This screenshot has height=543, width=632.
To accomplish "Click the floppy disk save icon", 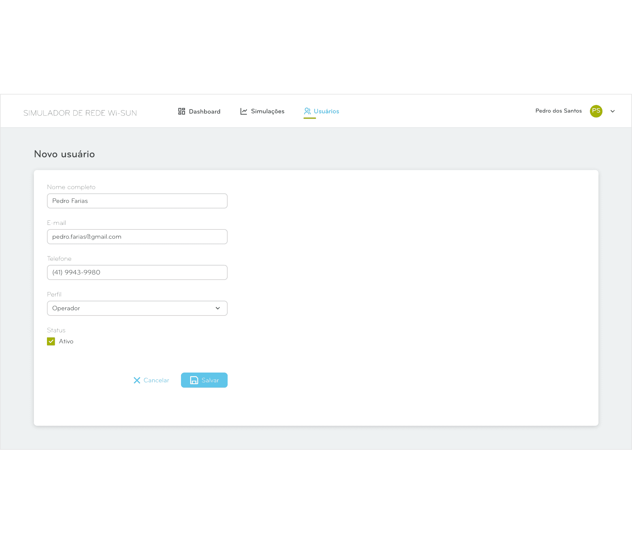I will [x=194, y=380].
